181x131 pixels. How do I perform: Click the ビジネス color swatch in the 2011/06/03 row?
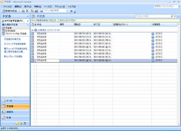(x=153, y=61)
